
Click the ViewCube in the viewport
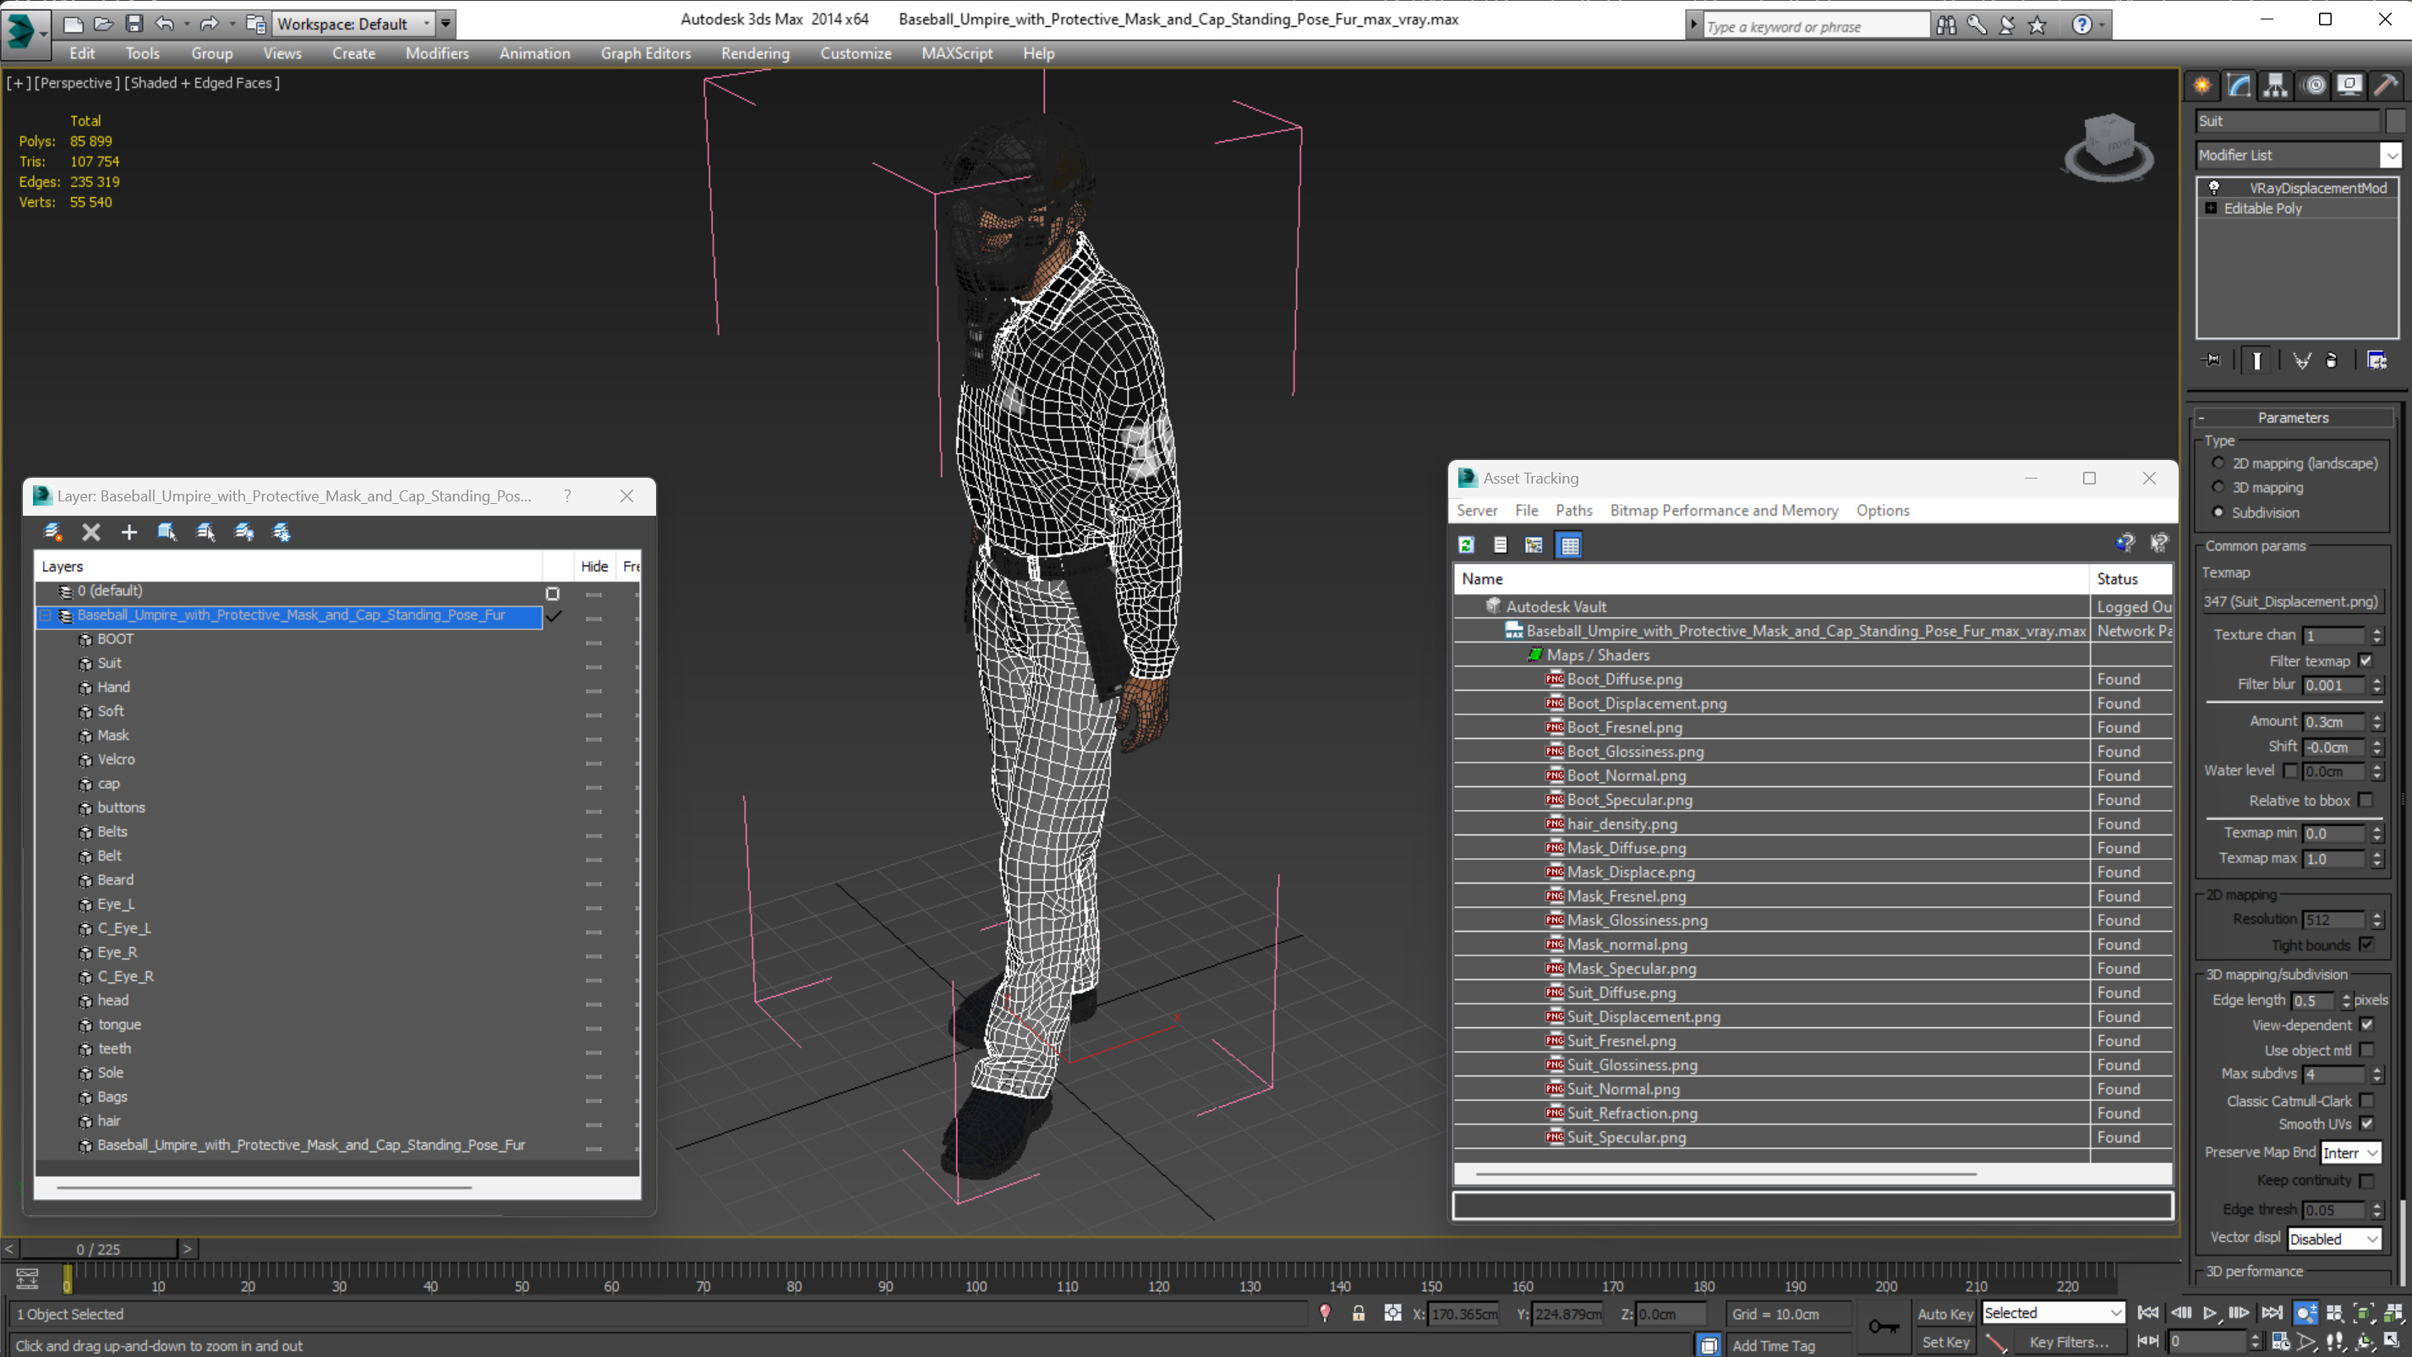(x=2108, y=147)
